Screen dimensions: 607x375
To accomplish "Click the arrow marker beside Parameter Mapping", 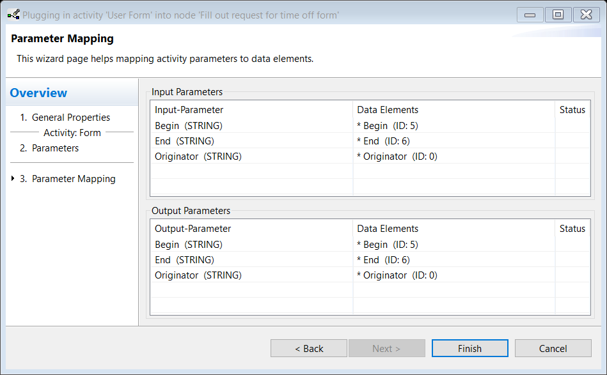I will [13, 178].
